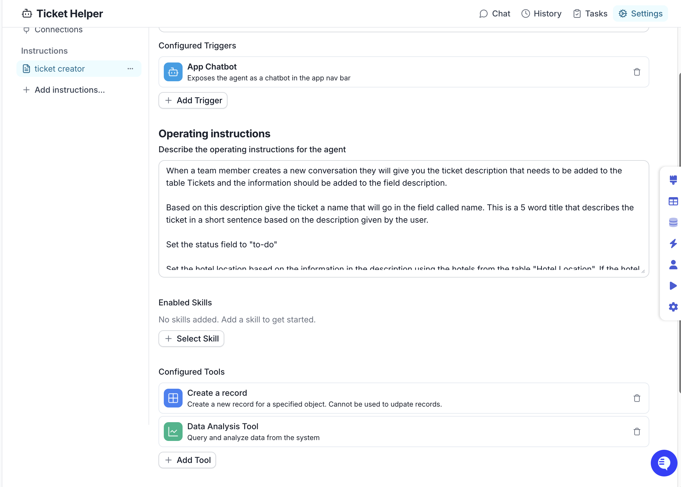Switch to the Chat tab
Image resolution: width=681 pixels, height=487 pixels.
[x=495, y=13]
